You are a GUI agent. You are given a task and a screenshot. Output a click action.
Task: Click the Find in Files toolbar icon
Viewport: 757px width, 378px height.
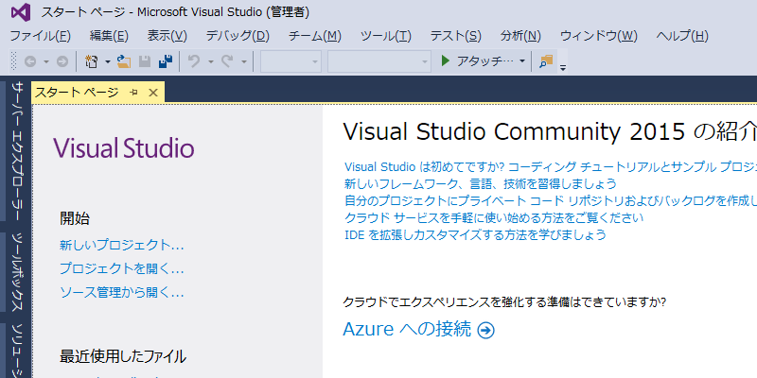546,61
